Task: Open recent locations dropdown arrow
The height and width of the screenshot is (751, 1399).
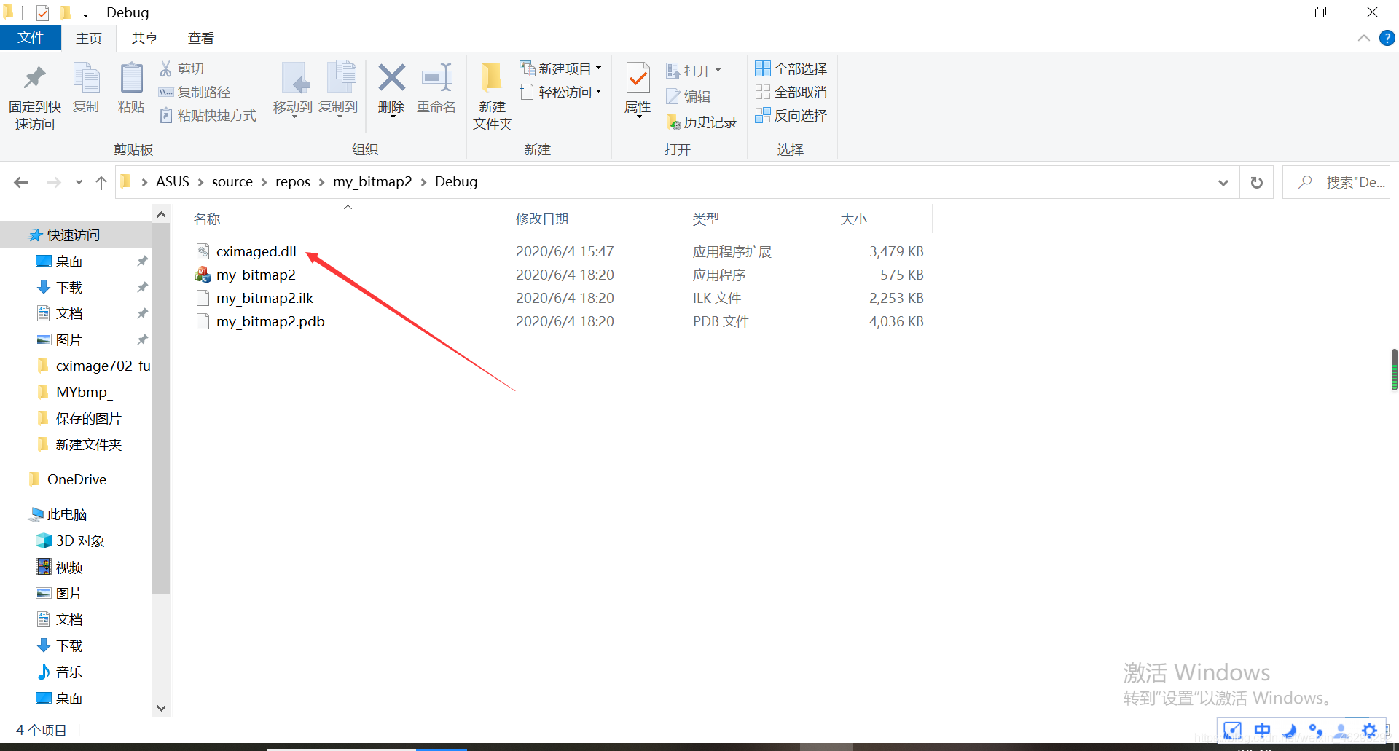Action: click(x=79, y=182)
